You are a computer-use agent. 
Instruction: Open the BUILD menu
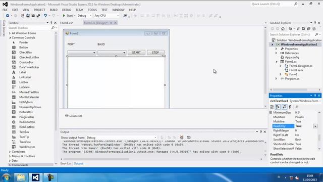53,10
